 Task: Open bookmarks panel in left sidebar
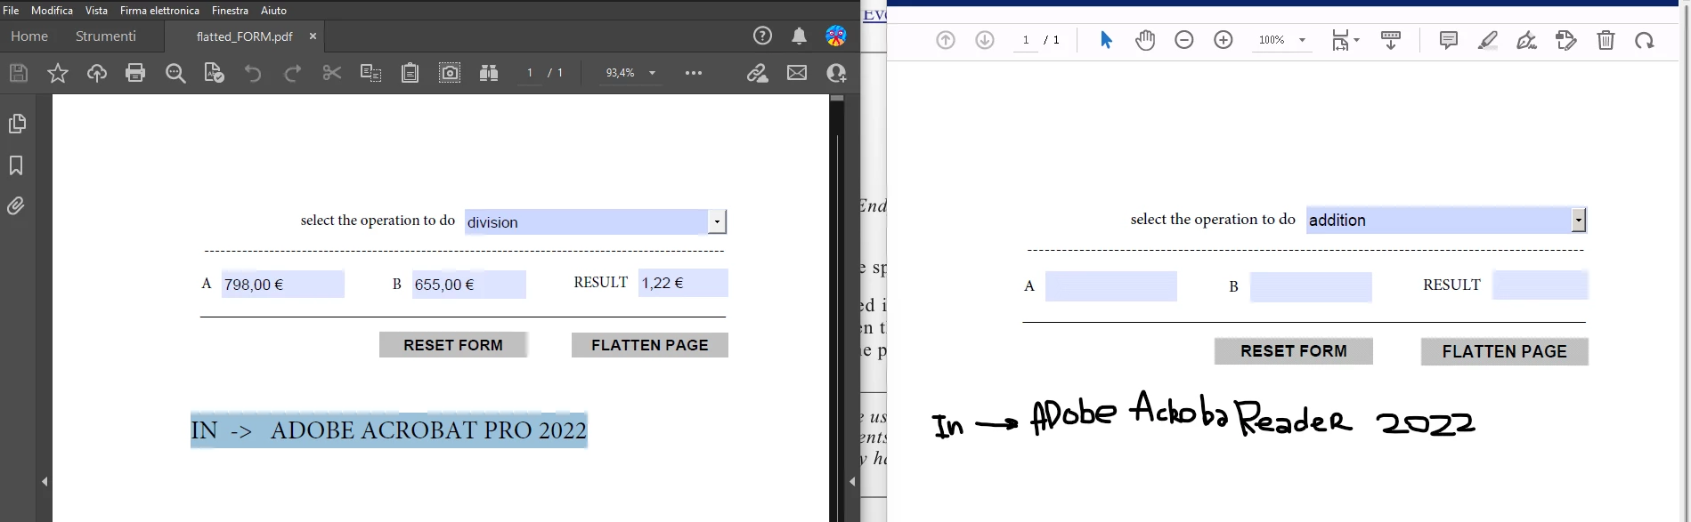(x=16, y=165)
